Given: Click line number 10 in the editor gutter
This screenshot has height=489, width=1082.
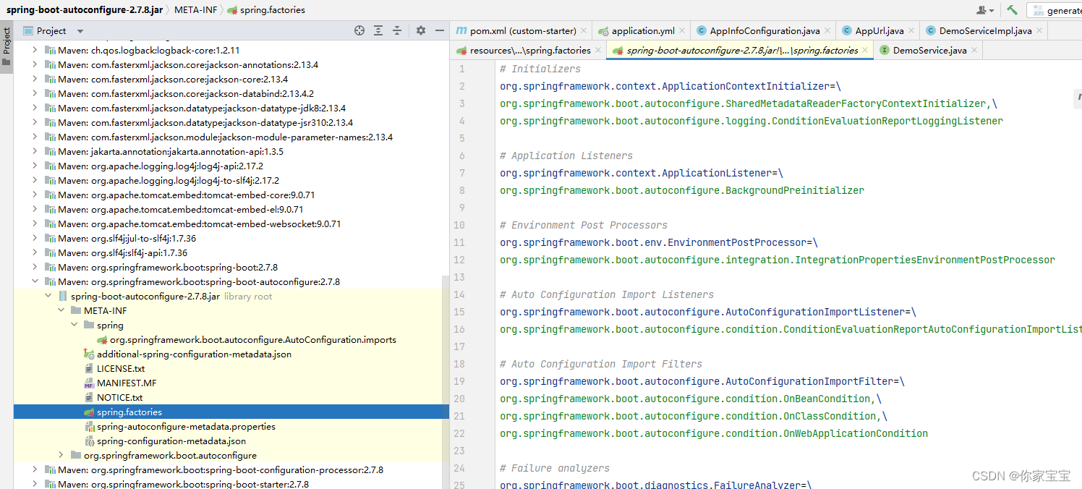Looking at the screenshot, I should [x=459, y=225].
